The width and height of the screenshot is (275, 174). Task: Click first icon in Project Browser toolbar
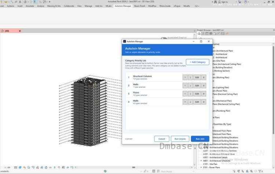[199, 33]
